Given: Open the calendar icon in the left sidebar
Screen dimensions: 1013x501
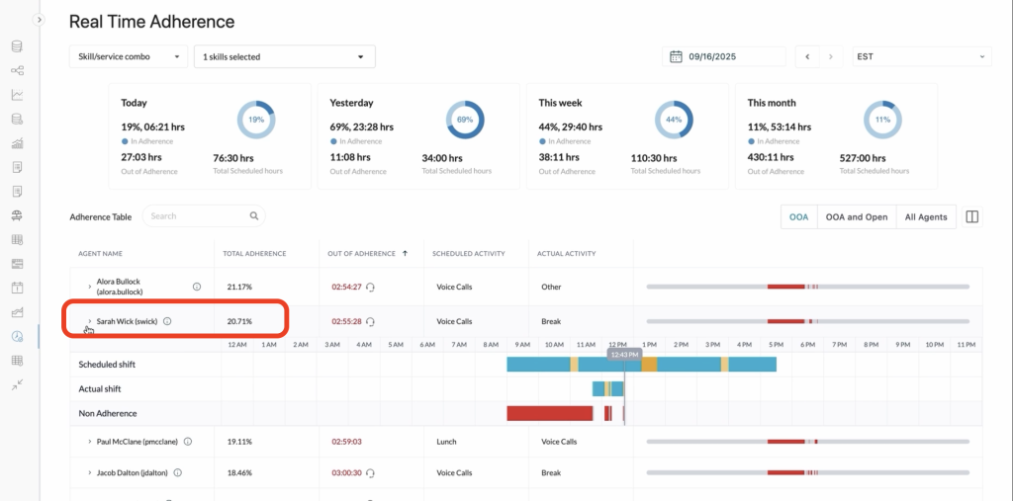Looking at the screenshot, I should (17, 288).
